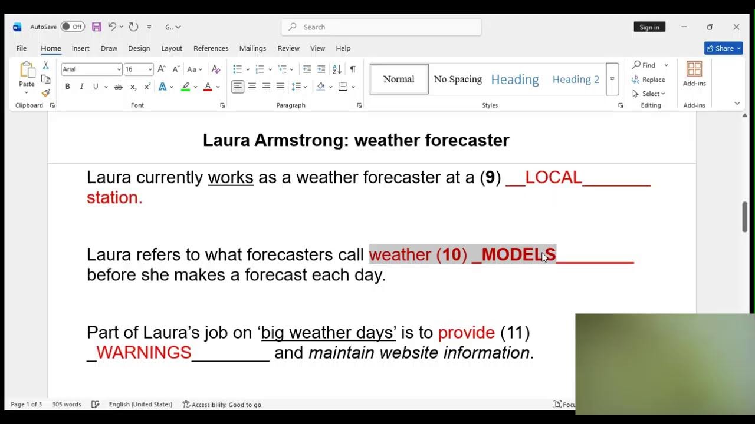Screen dimensions: 755x424
Task: Shrink font size with the smaller A icon
Action: click(176, 69)
